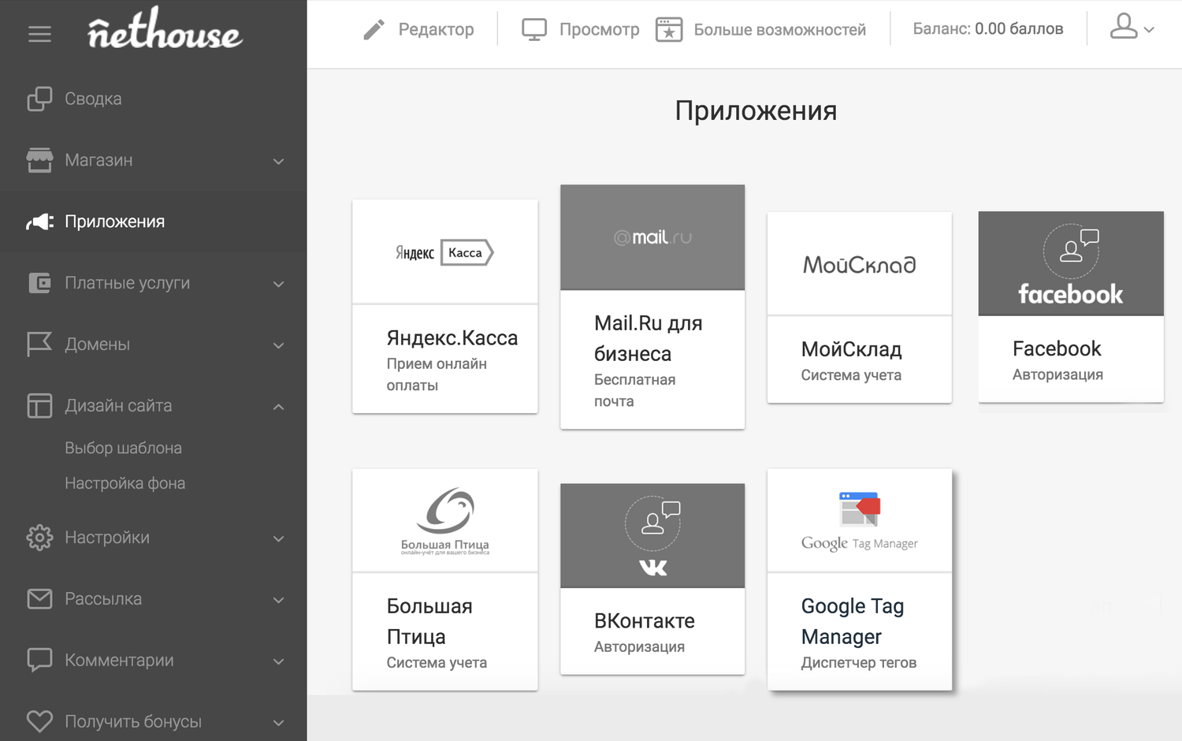This screenshot has height=741, width=1182.
Task: Click the Приложения plug icon
Action: [x=39, y=222]
